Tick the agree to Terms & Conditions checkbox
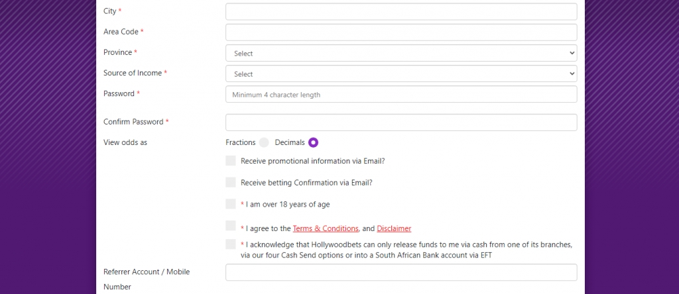 pos(231,226)
